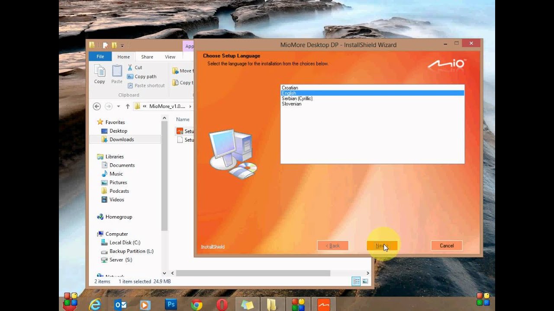Open the File tab in Explorer
The image size is (554, 311).
(x=100, y=57)
